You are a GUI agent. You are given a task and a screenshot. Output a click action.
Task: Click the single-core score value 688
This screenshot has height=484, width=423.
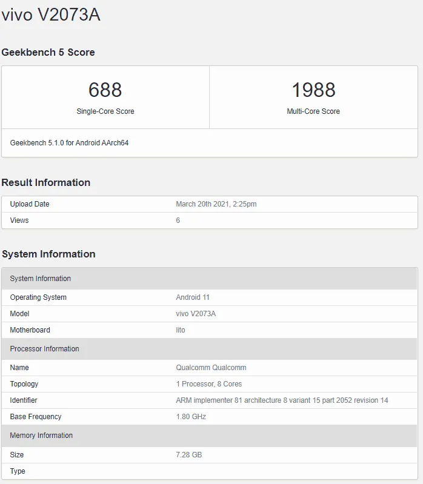point(105,90)
